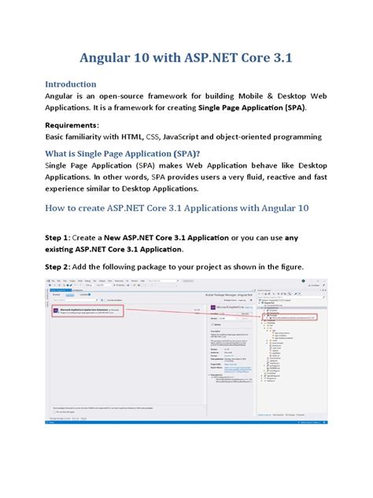The image size is (373, 498).
Task: Click the title Angular 10 with ASP.NET Core 3.1
Action: (186, 58)
